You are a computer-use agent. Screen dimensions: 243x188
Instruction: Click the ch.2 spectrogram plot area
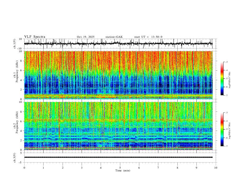pyautogui.click(x=118, y=126)
